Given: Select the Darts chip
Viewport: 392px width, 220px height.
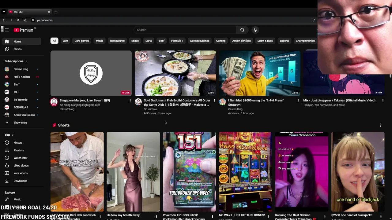Looking at the screenshot, I should click(x=149, y=41).
